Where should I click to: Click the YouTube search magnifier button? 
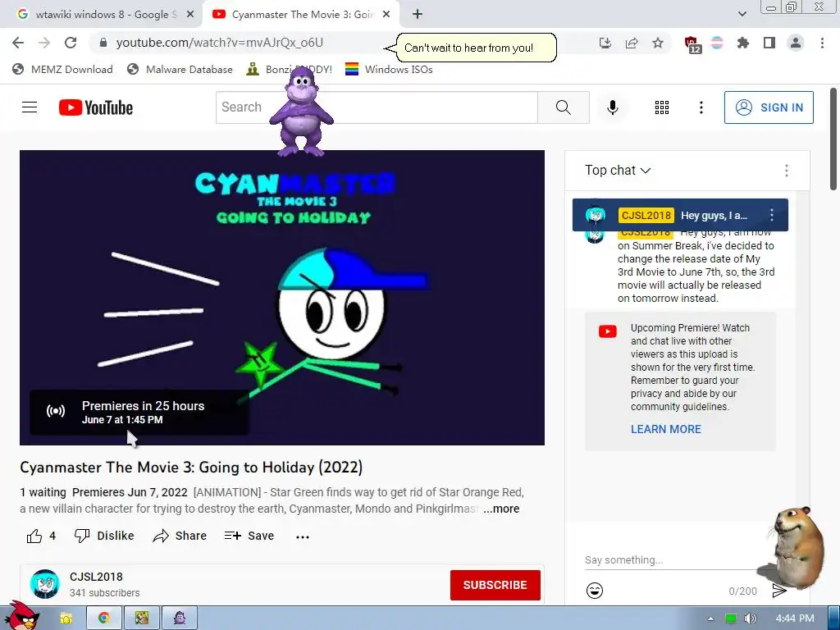tap(564, 107)
